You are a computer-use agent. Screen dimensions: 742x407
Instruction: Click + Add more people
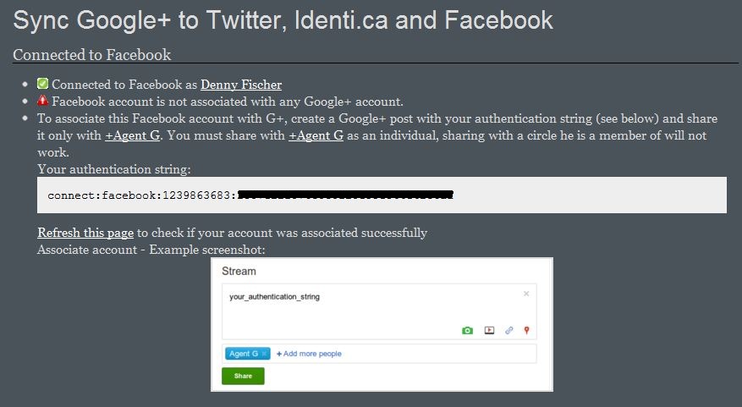tap(309, 354)
